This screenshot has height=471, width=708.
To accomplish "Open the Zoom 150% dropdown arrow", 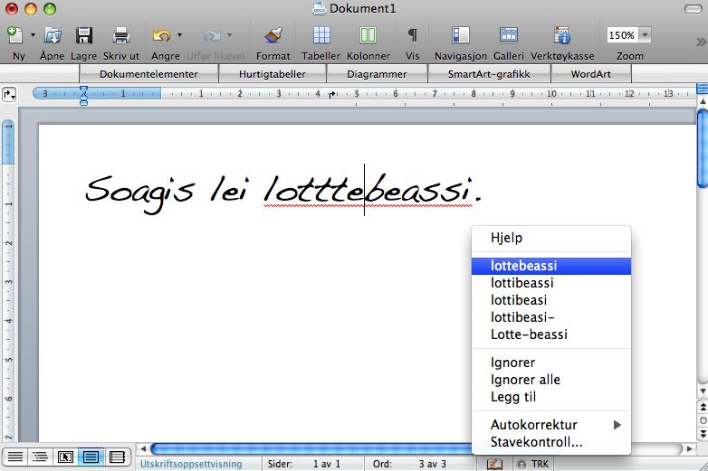I will pos(645,34).
